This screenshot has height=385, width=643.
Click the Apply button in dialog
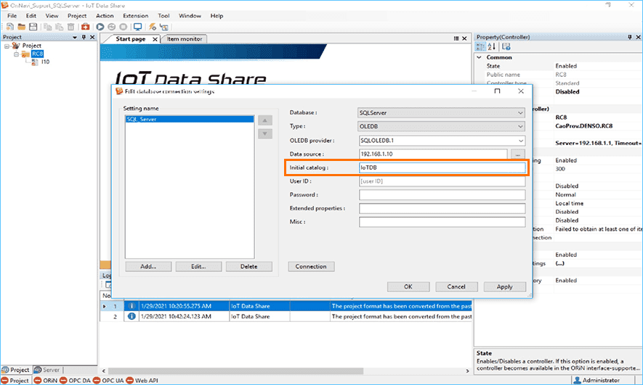(x=505, y=287)
